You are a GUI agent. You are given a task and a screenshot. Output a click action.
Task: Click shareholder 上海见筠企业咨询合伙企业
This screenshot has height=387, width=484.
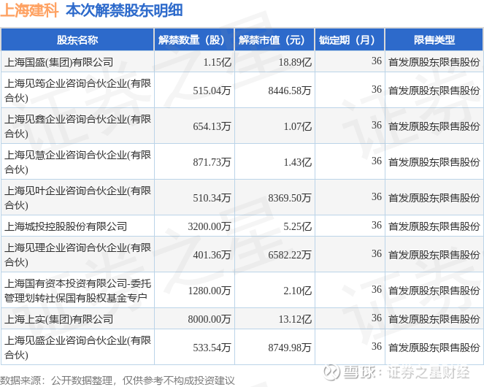tap(77, 91)
